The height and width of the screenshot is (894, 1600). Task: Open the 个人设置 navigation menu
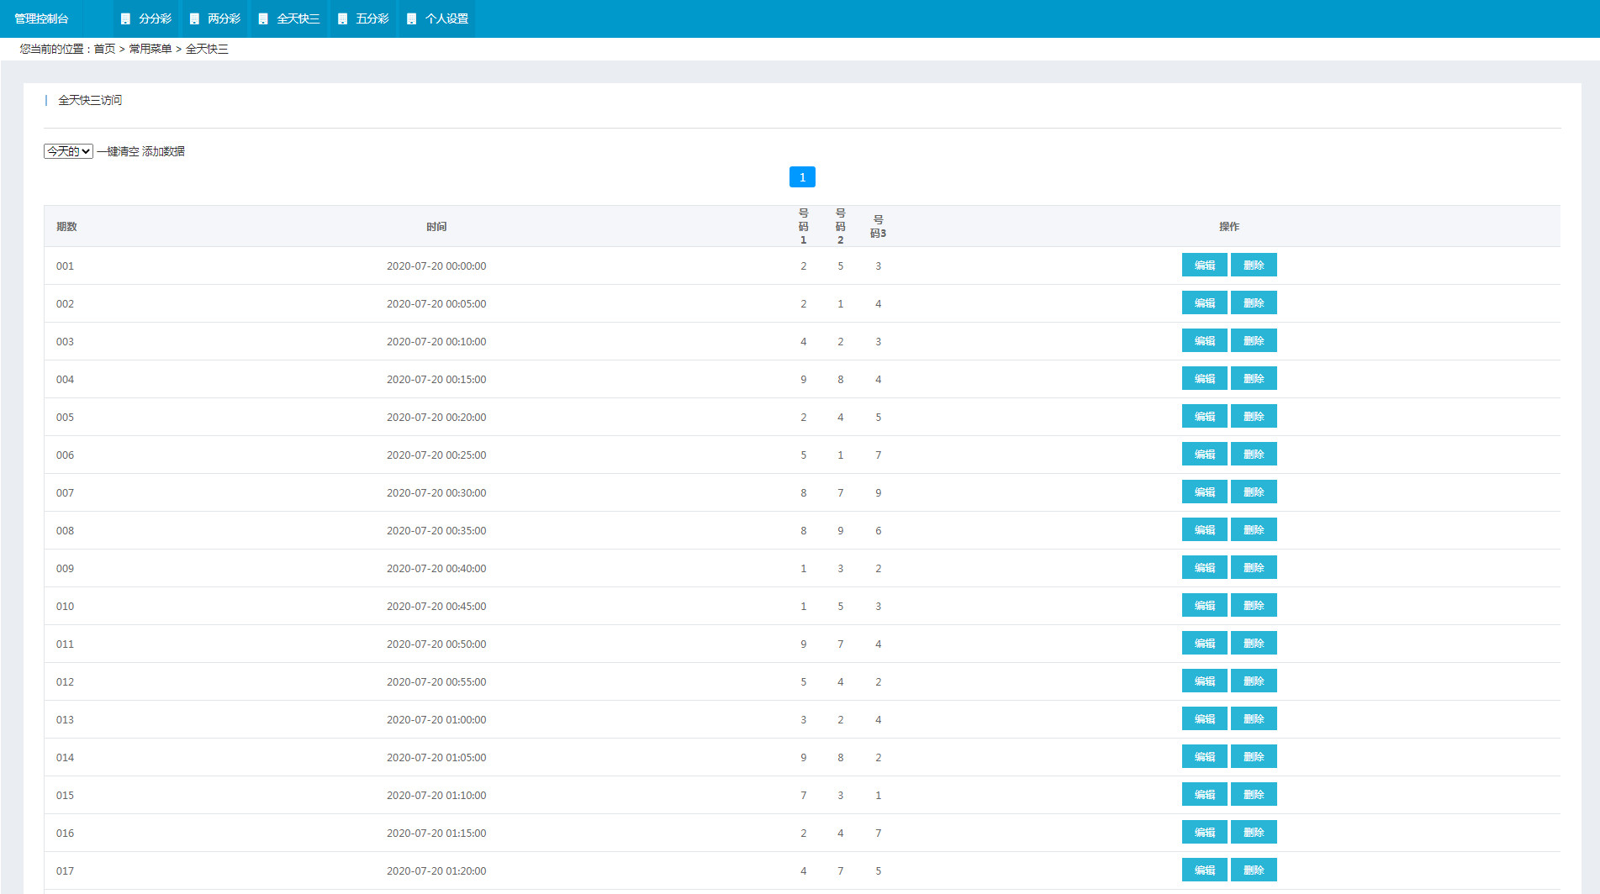pos(446,18)
